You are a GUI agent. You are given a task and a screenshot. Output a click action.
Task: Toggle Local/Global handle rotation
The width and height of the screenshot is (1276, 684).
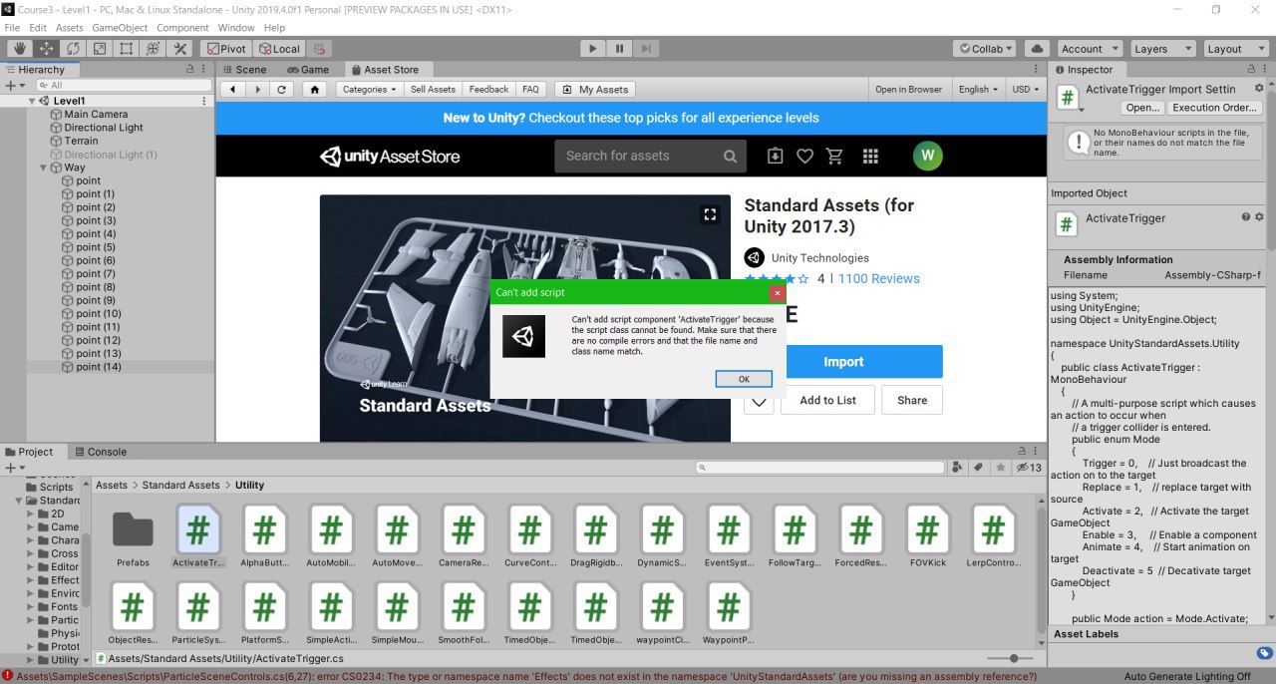pos(279,48)
